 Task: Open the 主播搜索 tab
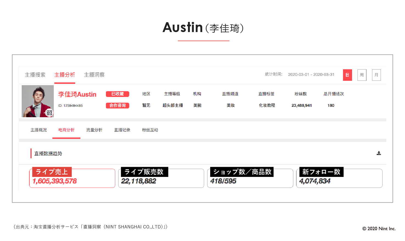pos(35,75)
